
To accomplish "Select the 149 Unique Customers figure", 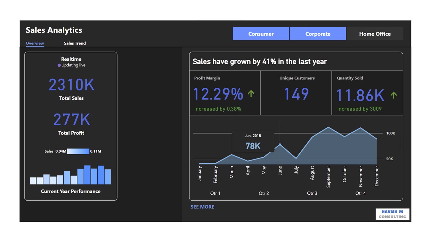I will point(296,94).
